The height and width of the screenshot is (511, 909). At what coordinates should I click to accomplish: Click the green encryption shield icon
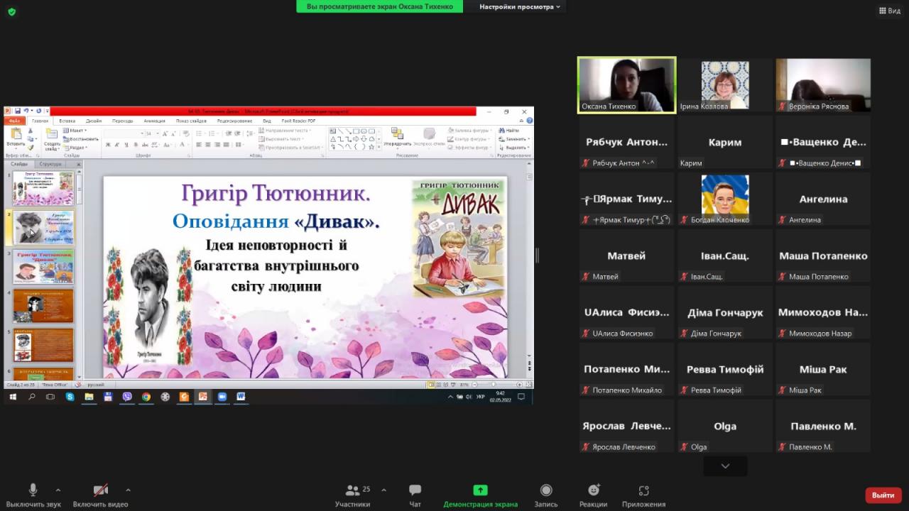tap(11, 11)
